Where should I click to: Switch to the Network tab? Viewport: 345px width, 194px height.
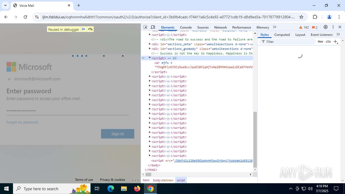click(x=220, y=27)
